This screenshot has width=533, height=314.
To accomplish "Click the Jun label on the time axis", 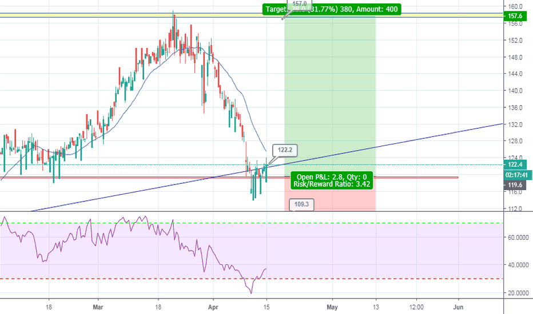I will click(458, 307).
